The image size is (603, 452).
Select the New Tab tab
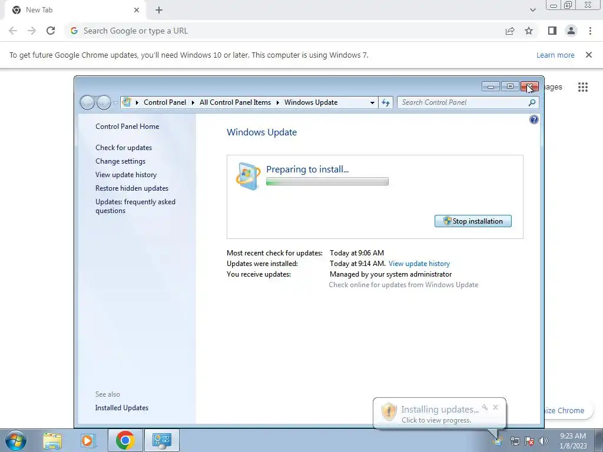[75, 11]
